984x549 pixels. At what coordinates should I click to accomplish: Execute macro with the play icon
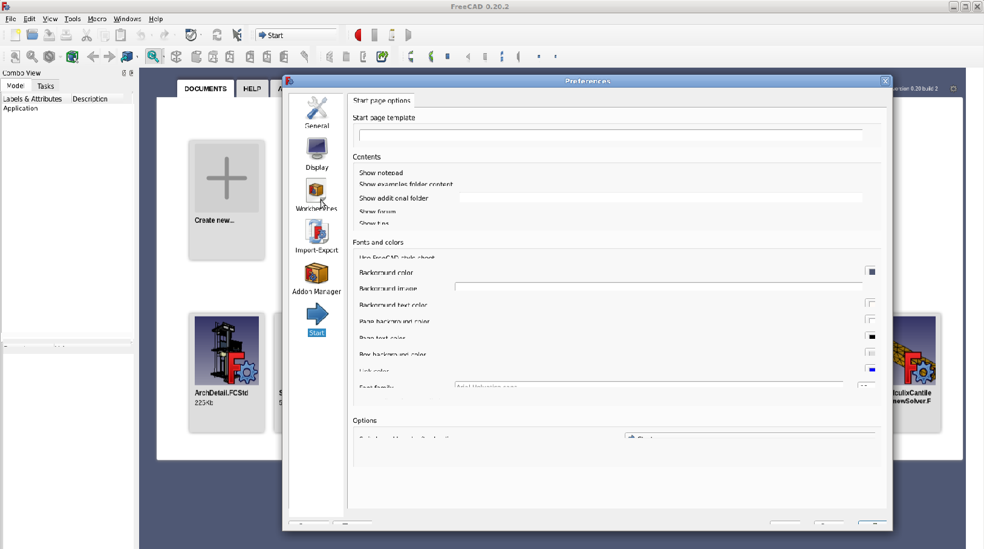pyautogui.click(x=409, y=35)
